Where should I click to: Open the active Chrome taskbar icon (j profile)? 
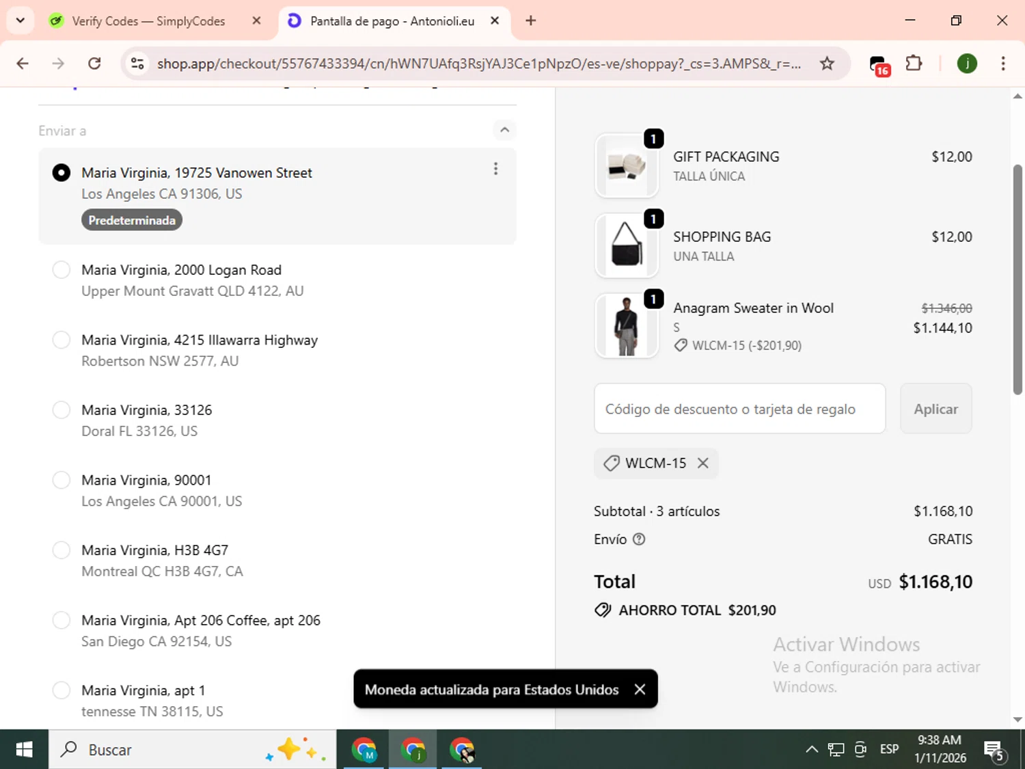413,749
